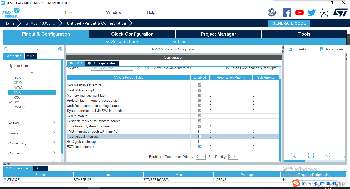Switch to MCUs Selection tab
The width and height of the screenshot is (350, 189).
coord(17,168)
